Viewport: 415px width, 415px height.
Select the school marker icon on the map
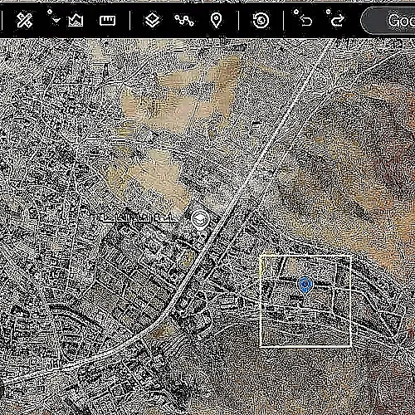pos(200,219)
